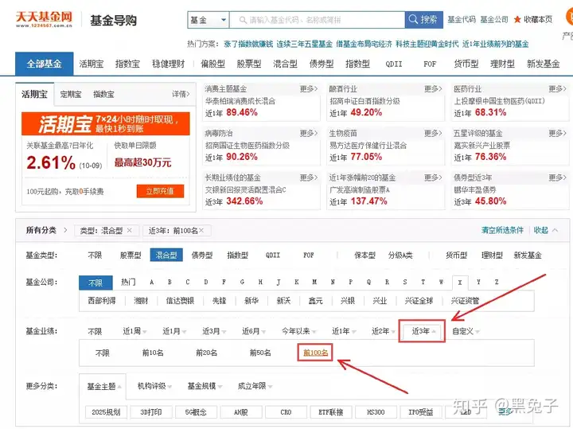Viewport: 573px width, 429px height.
Task: Collapse the filter panel with 收起
Action: tap(545, 230)
